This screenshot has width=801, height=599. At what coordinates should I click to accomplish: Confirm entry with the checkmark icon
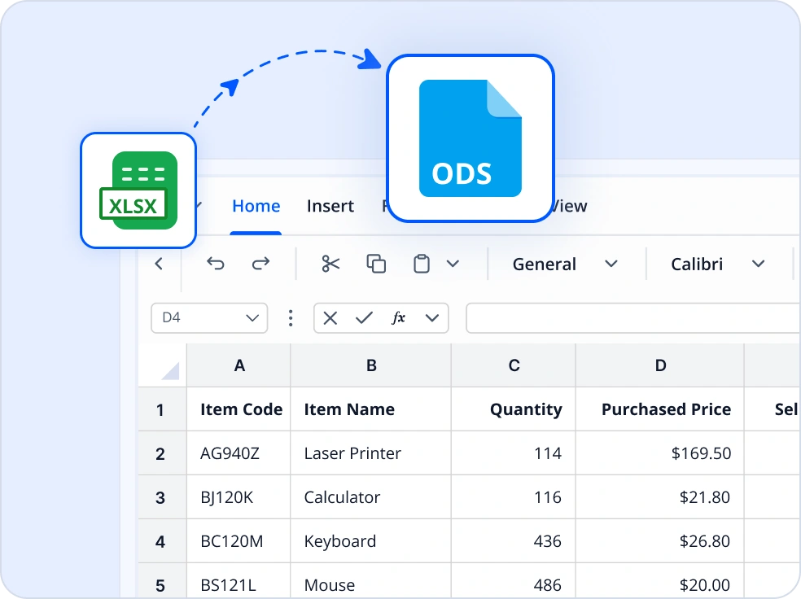tap(363, 318)
